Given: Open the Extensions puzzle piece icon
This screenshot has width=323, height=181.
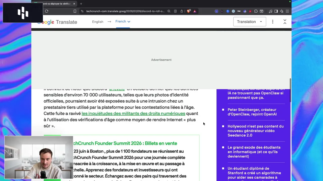Looking at the screenshot, I should click(256, 11).
